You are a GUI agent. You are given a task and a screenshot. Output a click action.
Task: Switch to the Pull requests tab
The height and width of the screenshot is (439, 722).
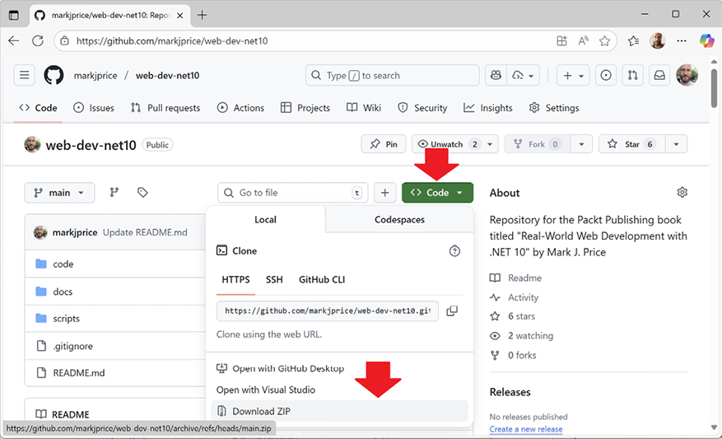pos(165,108)
